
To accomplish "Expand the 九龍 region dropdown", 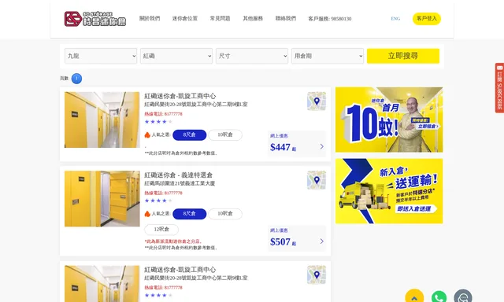I will coord(101,56).
